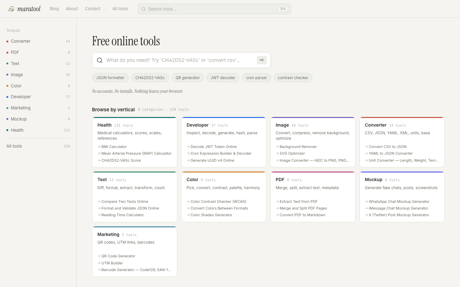Click the maratool logo icon
Viewport: 460px width, 287px height.
(11, 9)
